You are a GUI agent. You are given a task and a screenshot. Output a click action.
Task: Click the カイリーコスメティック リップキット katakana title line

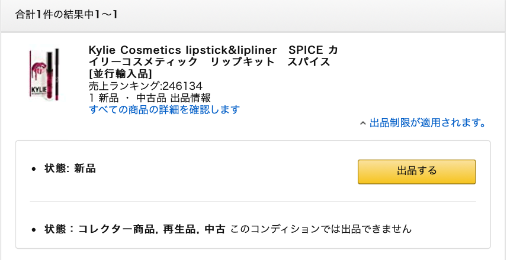(x=209, y=62)
